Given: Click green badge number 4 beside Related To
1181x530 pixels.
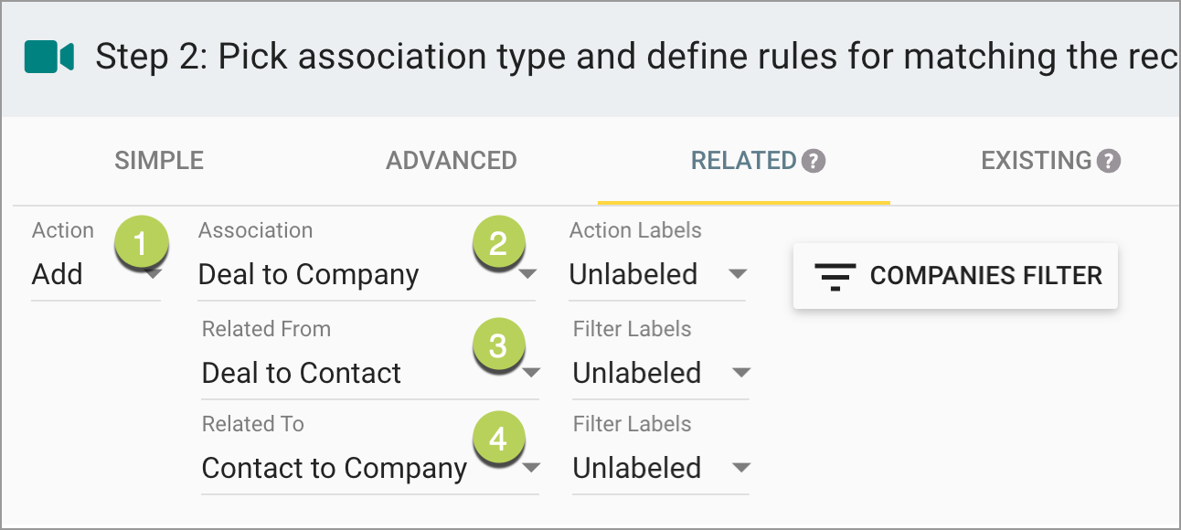Looking at the screenshot, I should pyautogui.click(x=501, y=440).
